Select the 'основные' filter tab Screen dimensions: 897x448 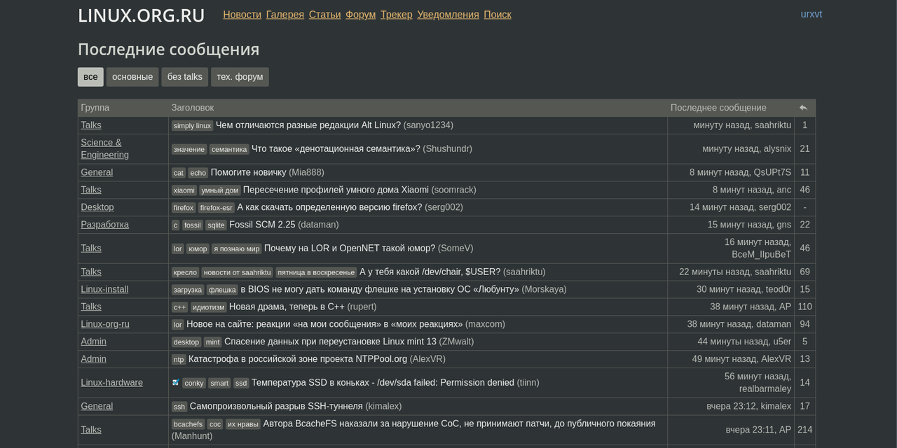[x=132, y=77]
